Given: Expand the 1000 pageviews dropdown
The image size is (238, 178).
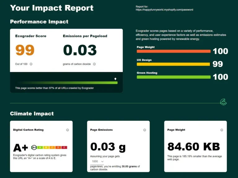Looking at the screenshot, I should [98, 161].
